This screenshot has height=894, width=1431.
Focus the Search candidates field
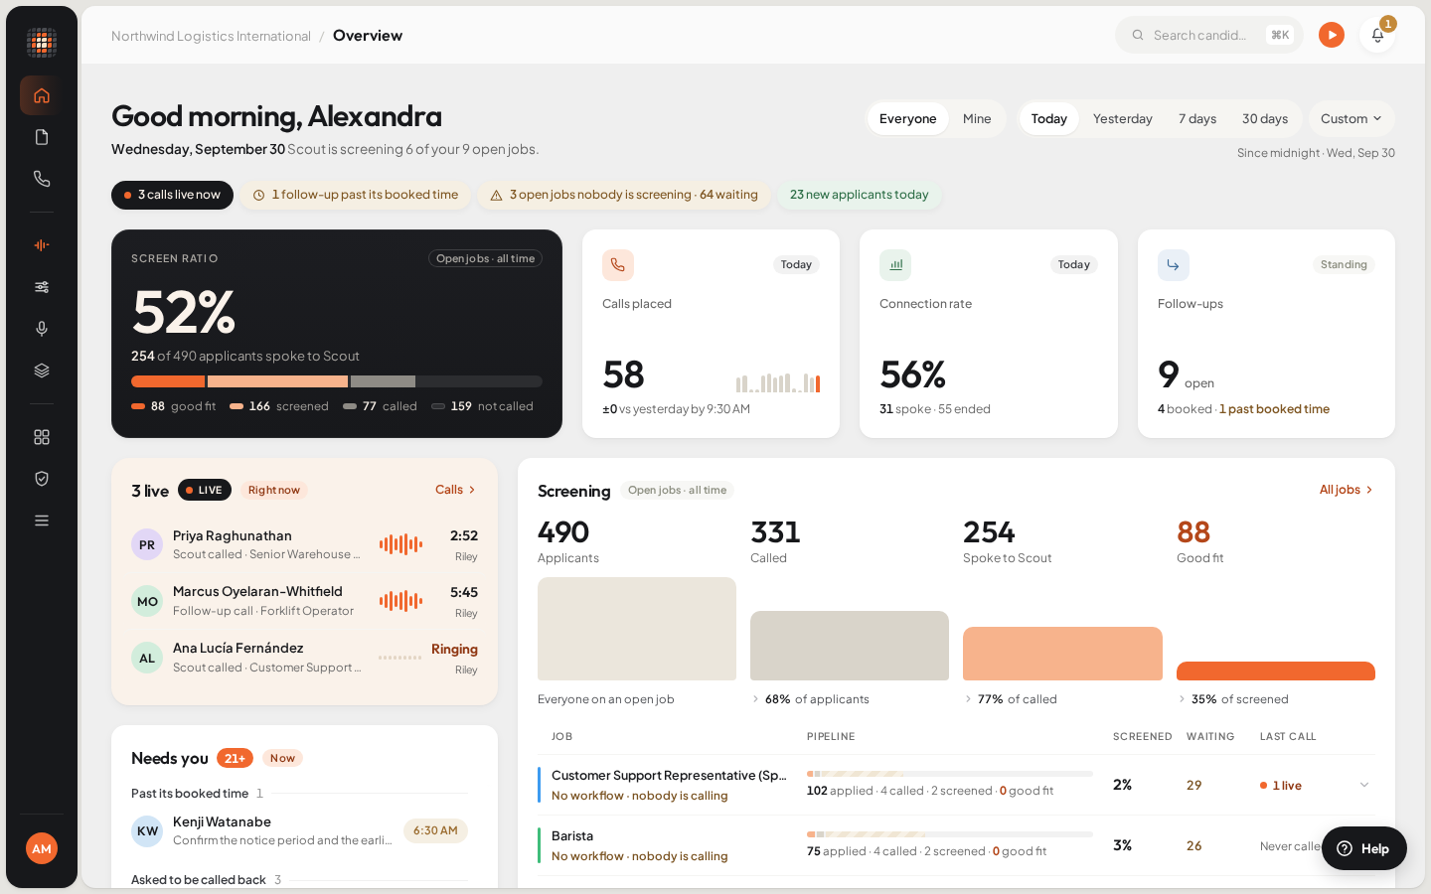[1209, 36]
